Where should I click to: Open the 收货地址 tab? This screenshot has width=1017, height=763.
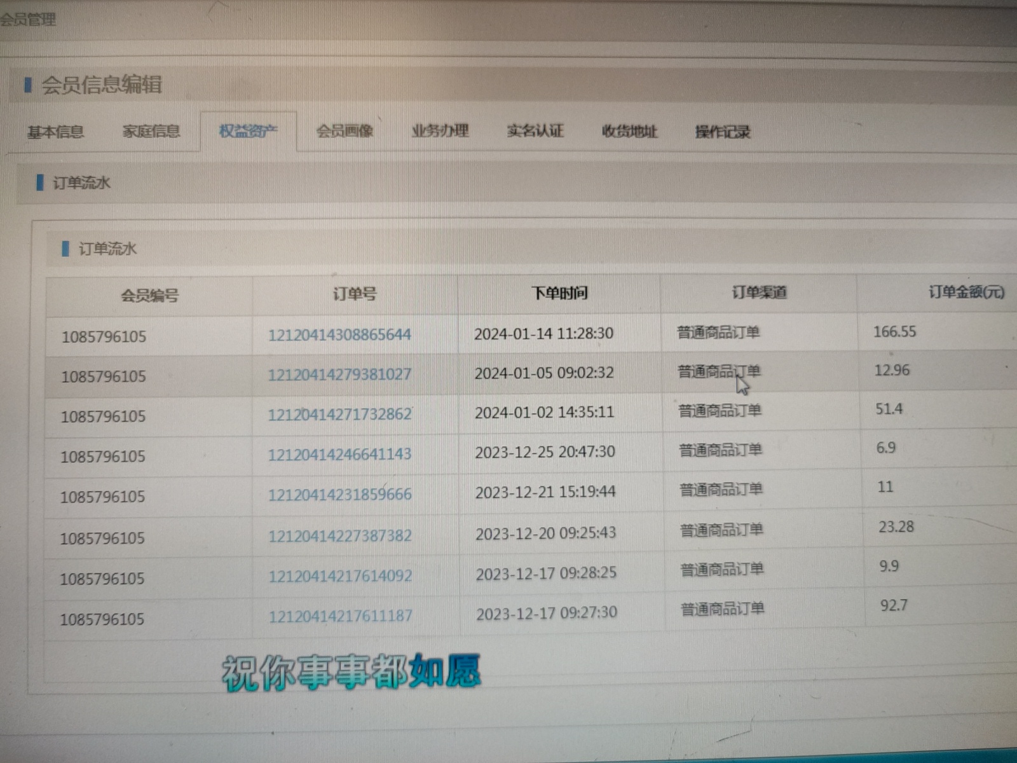pos(629,132)
